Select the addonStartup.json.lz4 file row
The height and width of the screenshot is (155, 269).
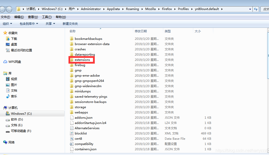[141, 123]
